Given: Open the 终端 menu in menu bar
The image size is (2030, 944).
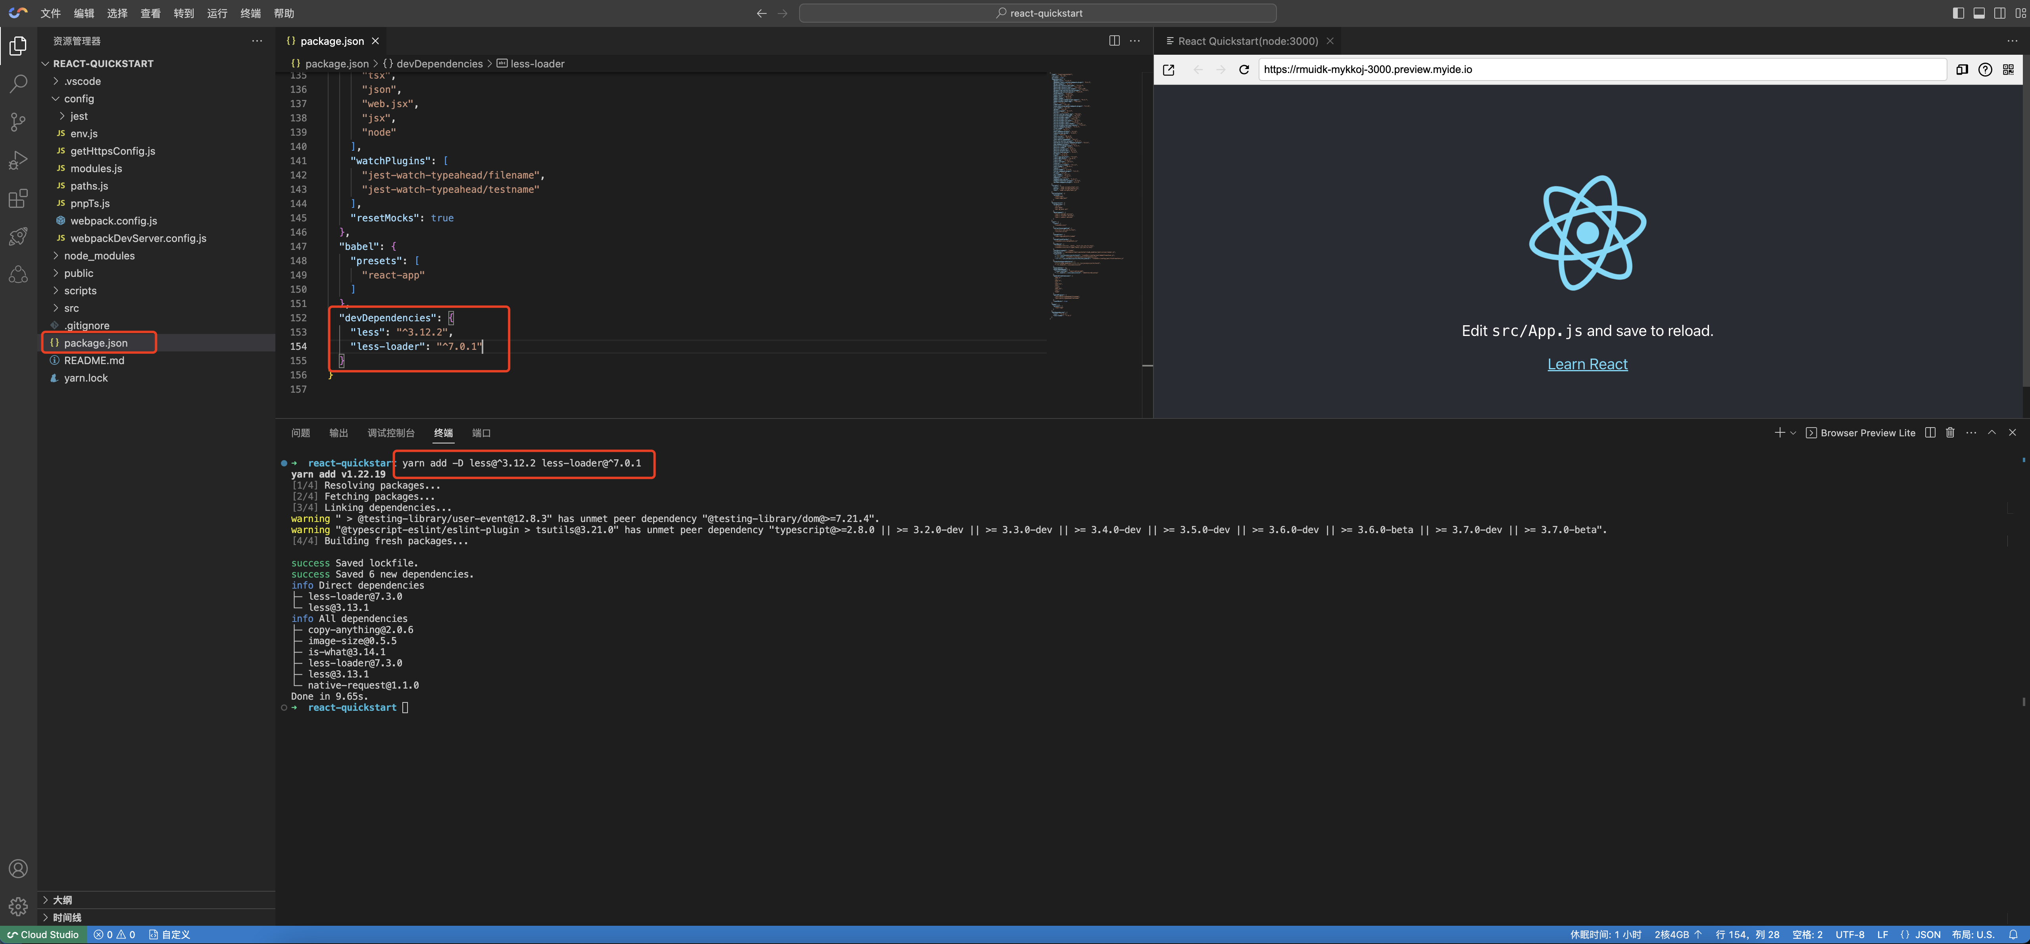Looking at the screenshot, I should (x=251, y=13).
